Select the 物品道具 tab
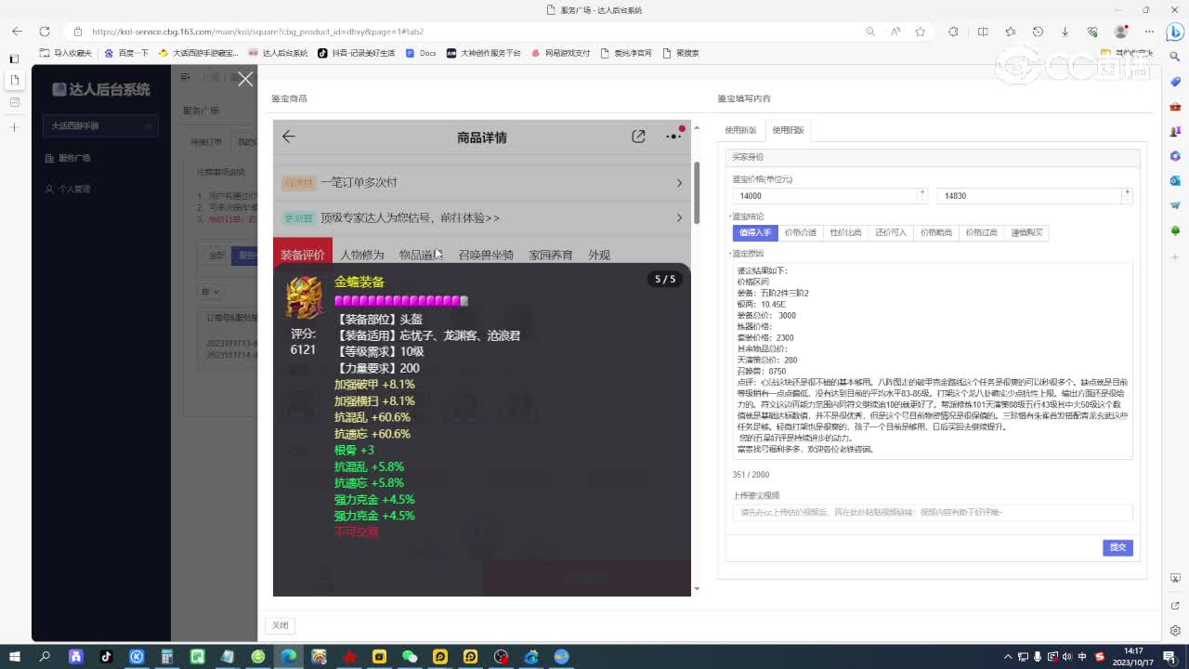This screenshot has height=669, width=1189. point(421,255)
